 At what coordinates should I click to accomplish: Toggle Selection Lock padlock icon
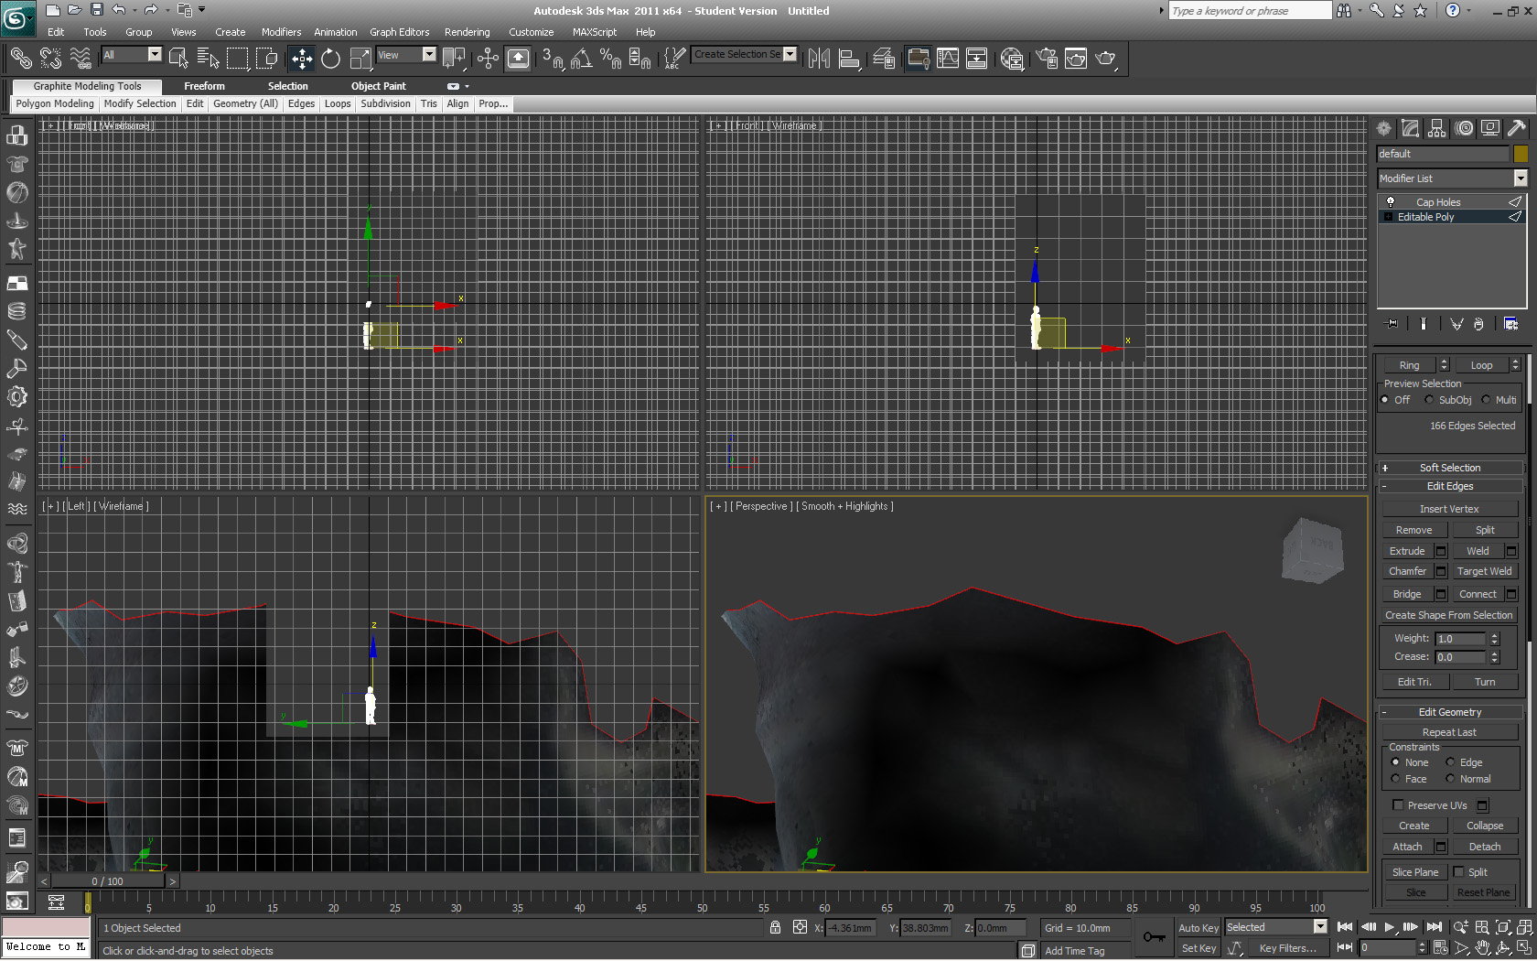pyautogui.click(x=776, y=927)
